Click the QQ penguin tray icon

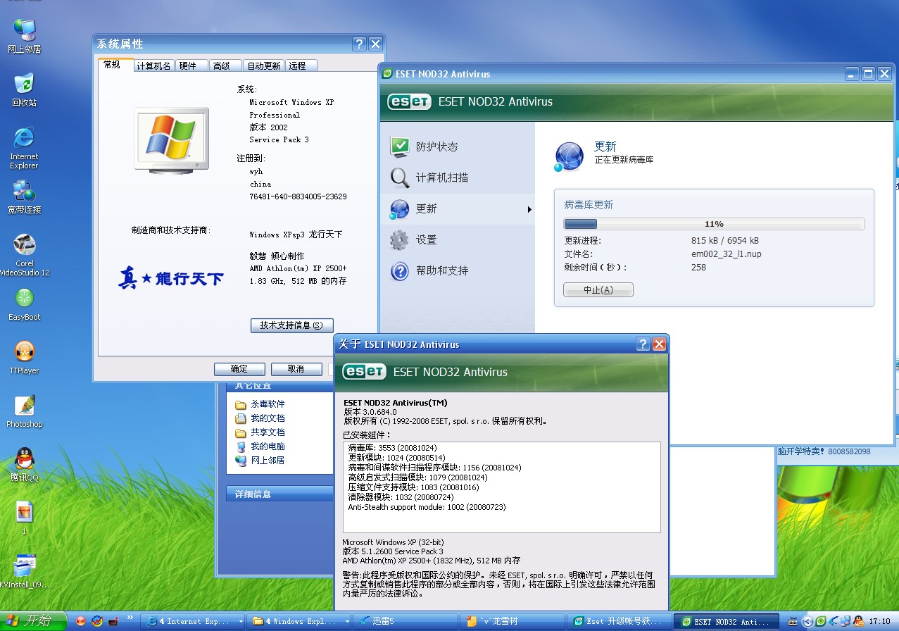pyautogui.click(x=858, y=621)
